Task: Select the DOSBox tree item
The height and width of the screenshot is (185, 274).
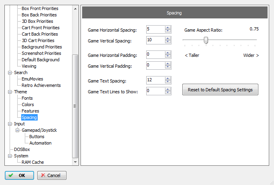Action: coord(22,149)
